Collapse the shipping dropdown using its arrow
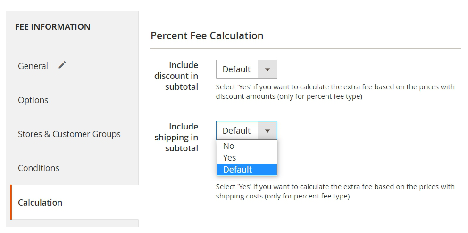468x233 pixels. click(x=267, y=131)
